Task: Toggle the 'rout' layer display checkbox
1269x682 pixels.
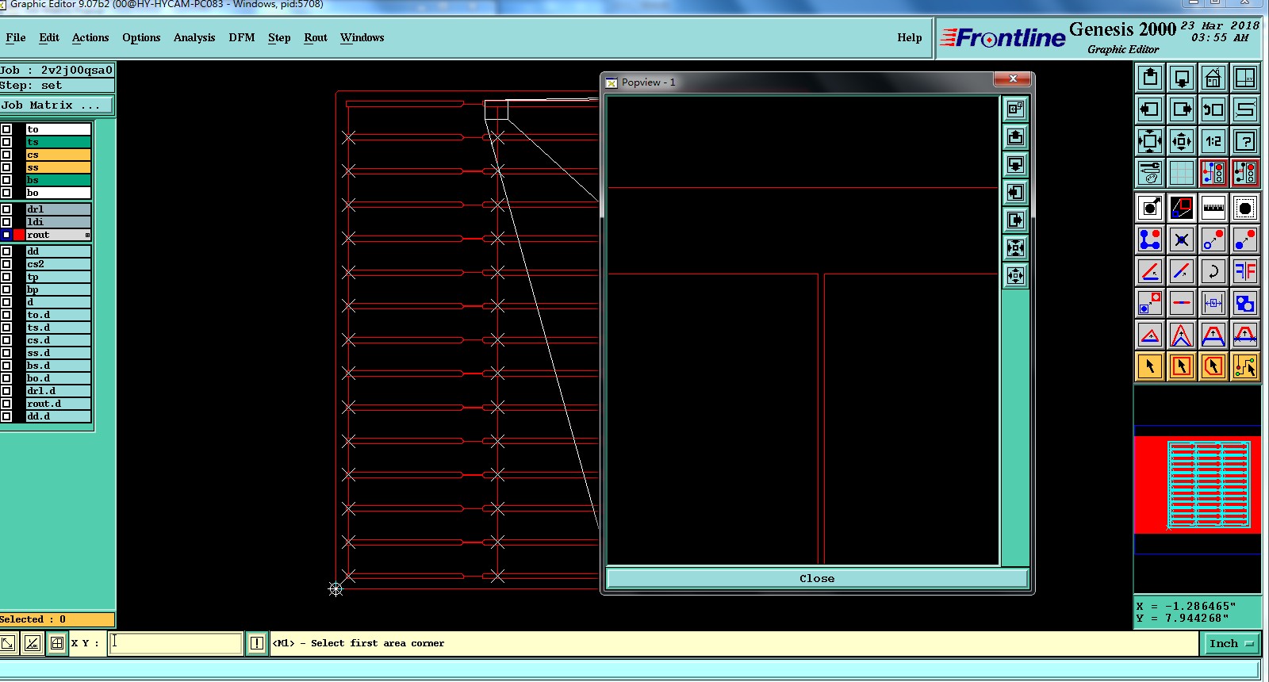Action: coord(6,235)
